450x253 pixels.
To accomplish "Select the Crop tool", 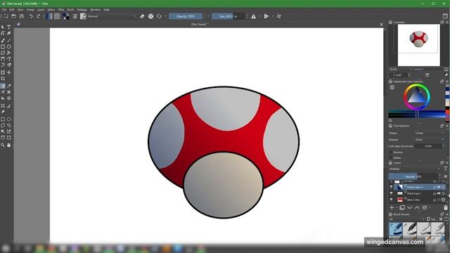I will pyautogui.click(x=3, y=79).
